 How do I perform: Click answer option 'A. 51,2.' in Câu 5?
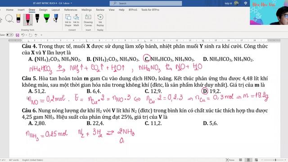[37, 91]
